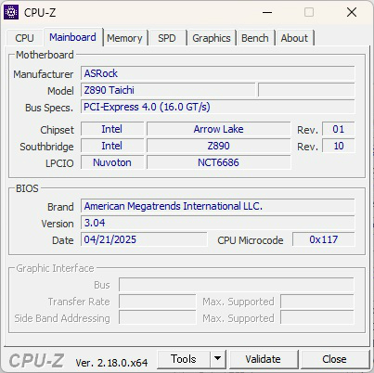Click the American Megatrends BIOS brand field
This screenshot has width=374, height=373.
tap(218, 206)
